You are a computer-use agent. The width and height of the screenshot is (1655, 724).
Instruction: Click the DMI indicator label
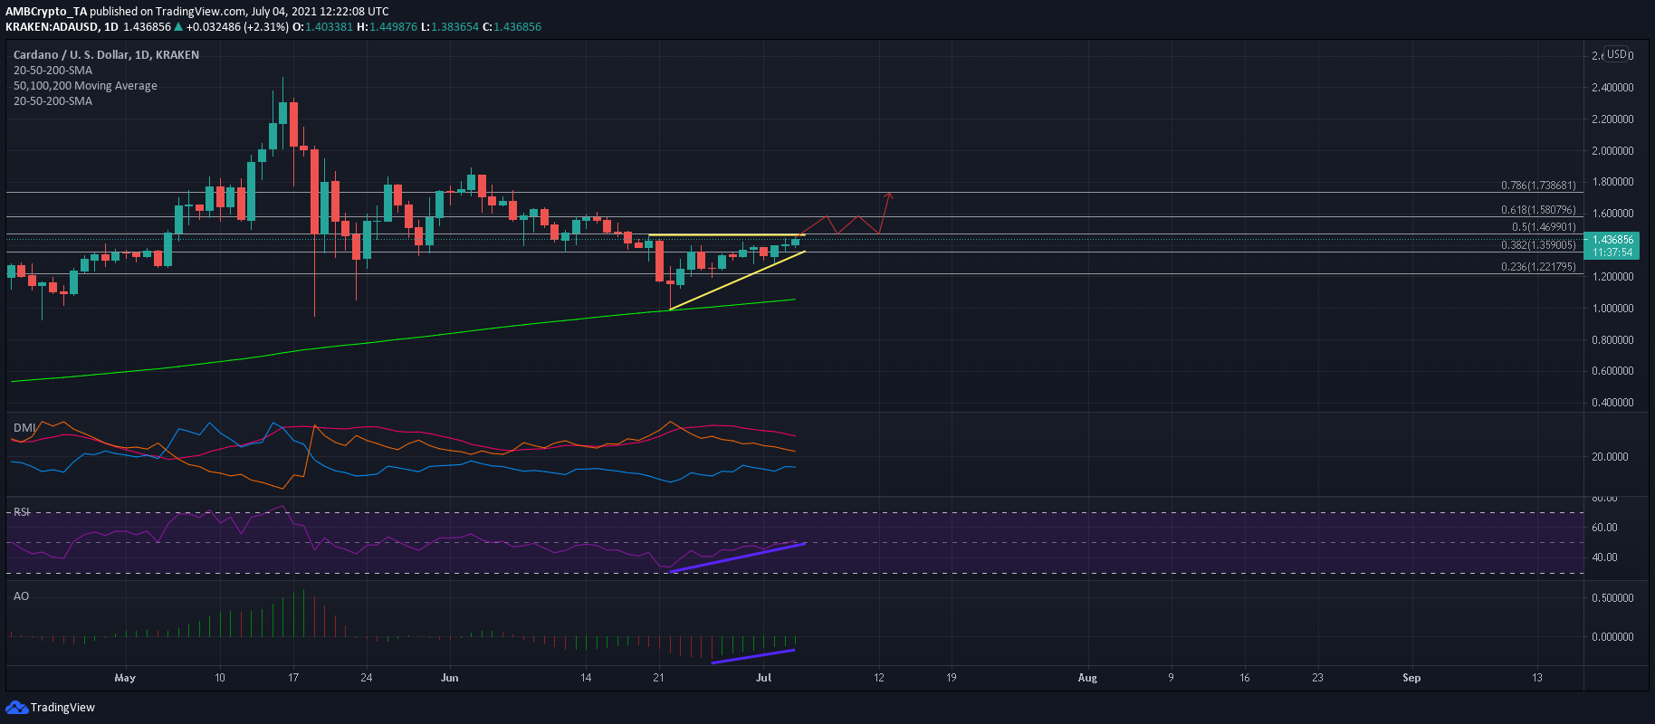(x=24, y=427)
